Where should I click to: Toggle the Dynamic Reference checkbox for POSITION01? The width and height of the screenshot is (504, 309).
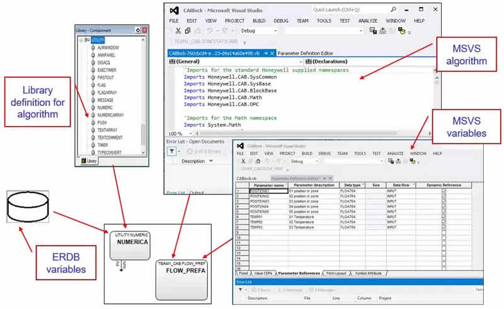point(444,191)
